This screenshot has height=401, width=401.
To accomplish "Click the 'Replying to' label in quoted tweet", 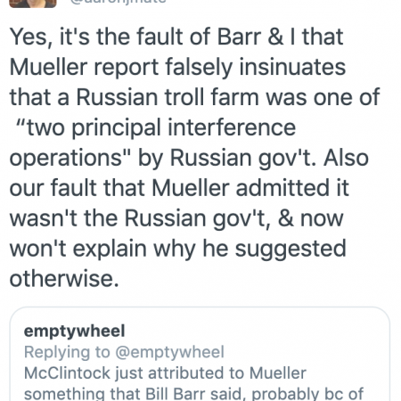I will click(67, 353).
